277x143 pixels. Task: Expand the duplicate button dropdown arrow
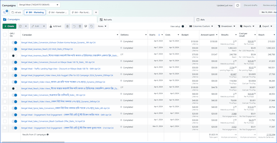pyautogui.click(x=26, y=26)
